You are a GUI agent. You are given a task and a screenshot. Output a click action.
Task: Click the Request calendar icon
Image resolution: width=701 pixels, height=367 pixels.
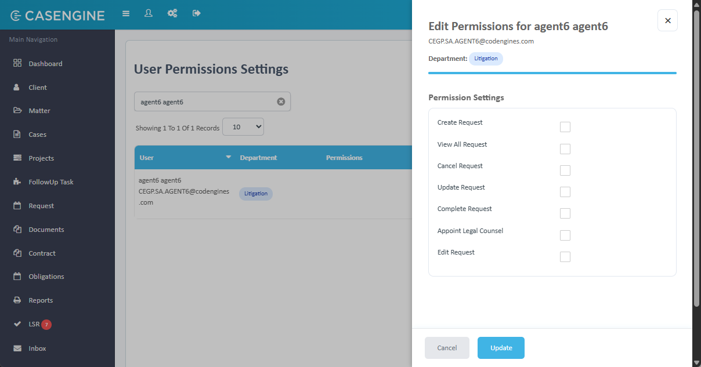click(17, 205)
